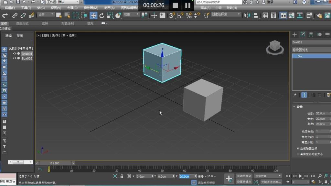This screenshot has width=331, height=186.
Task: Click the Link objects chain icon
Action: tap(15, 15)
